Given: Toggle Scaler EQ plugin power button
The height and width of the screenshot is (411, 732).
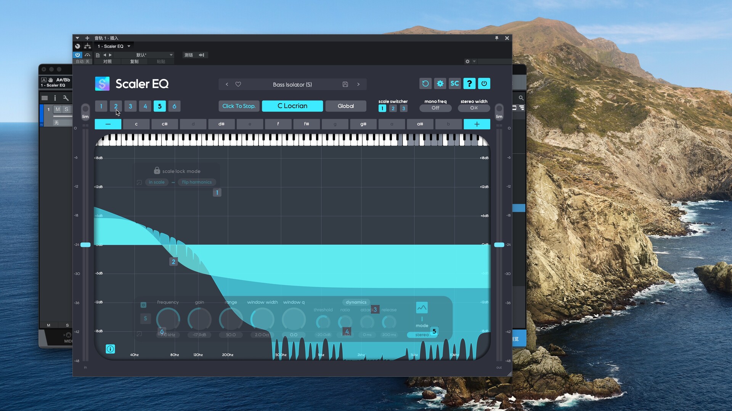Looking at the screenshot, I should (484, 83).
